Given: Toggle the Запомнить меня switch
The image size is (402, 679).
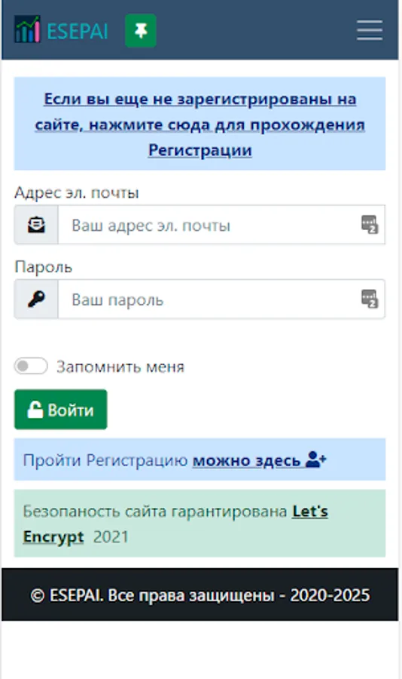Looking at the screenshot, I should click(x=31, y=366).
